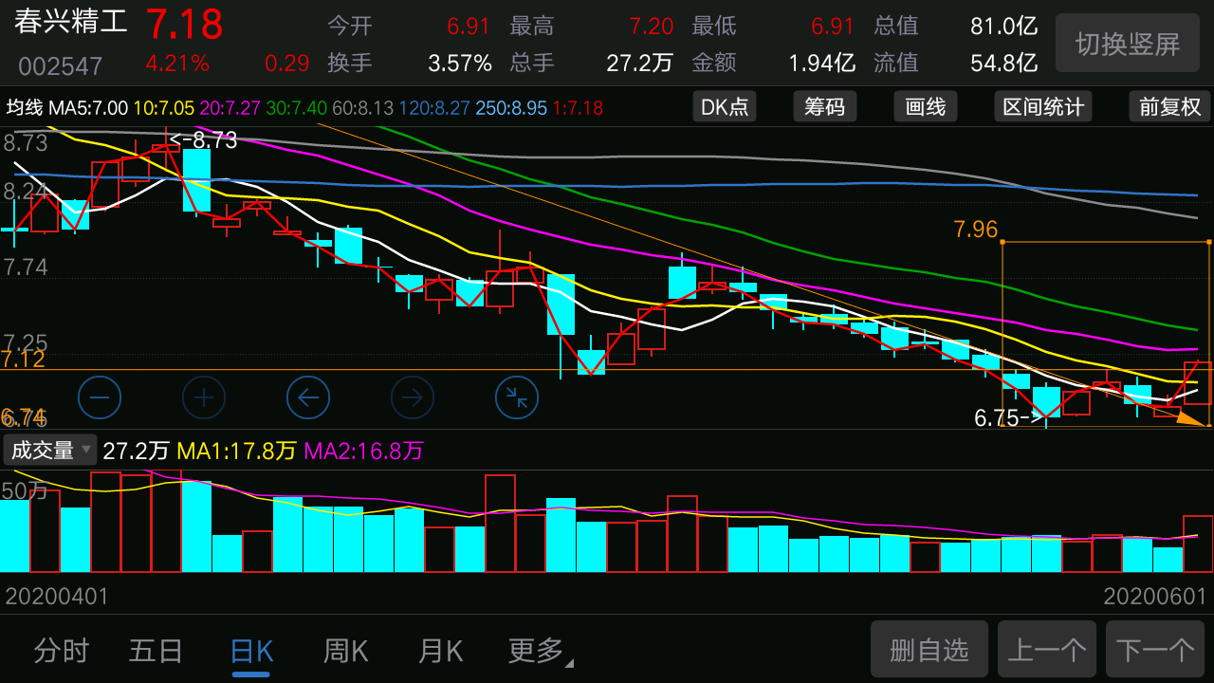Select the 周K tab

tap(346, 651)
